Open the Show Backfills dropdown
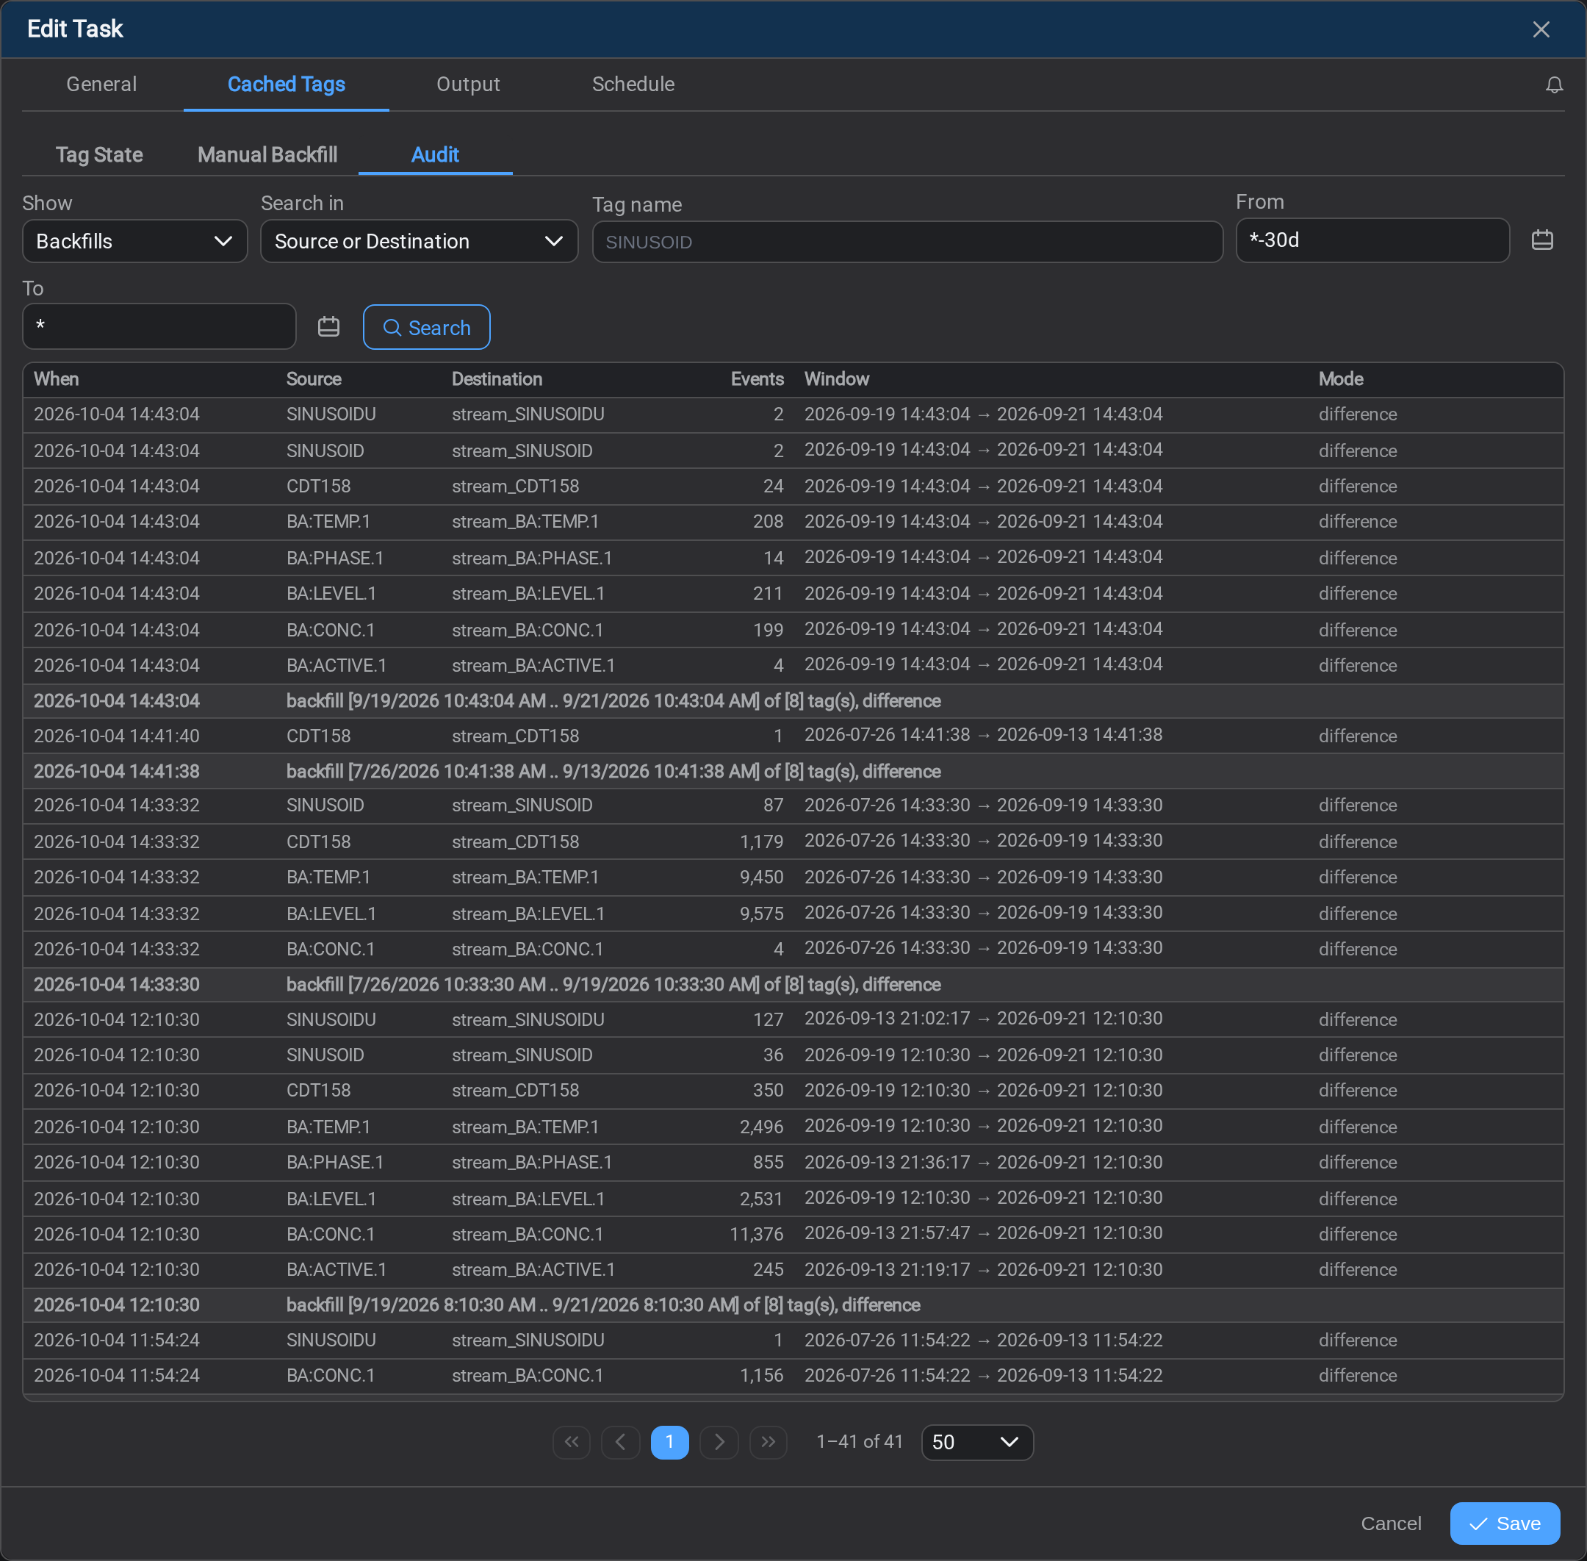Screen dimensions: 1587x1561 point(135,241)
